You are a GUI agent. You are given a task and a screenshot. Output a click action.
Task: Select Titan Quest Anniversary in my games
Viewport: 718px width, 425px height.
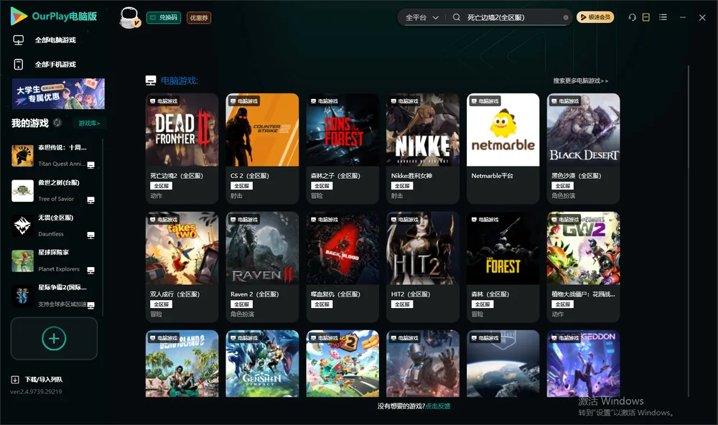(53, 156)
